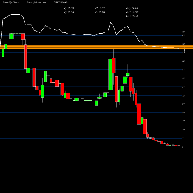Click the last small red candle near 2
The height and width of the screenshot is (193, 193).
pos(179,146)
